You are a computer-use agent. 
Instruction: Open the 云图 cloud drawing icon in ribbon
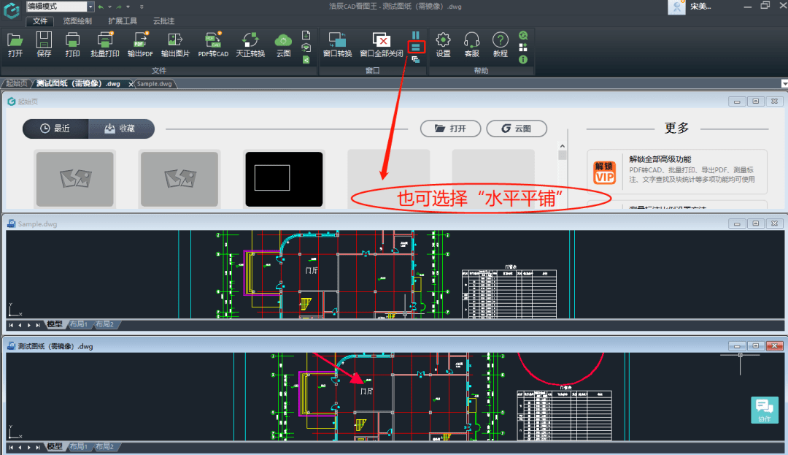pos(283,44)
